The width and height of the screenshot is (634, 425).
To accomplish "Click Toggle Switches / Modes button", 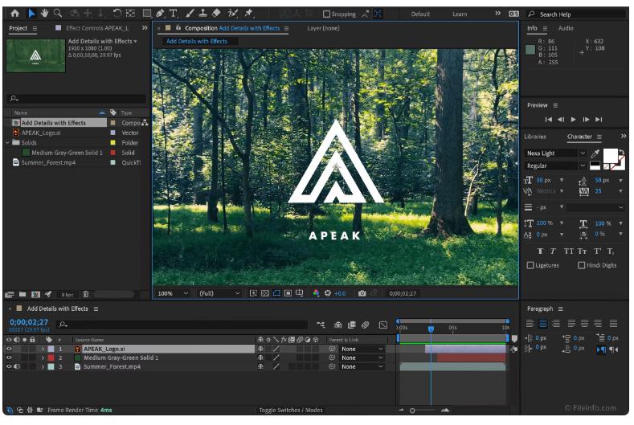I will pos(291,411).
